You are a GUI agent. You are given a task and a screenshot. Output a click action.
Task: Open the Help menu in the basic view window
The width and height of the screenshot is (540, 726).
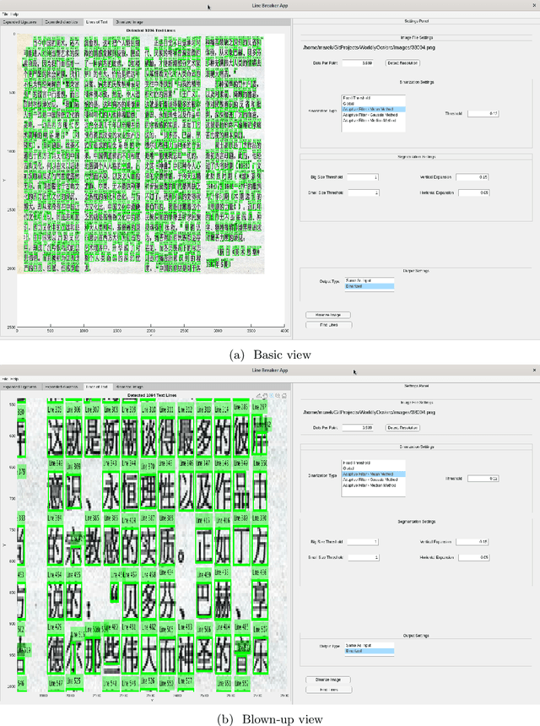point(14,14)
